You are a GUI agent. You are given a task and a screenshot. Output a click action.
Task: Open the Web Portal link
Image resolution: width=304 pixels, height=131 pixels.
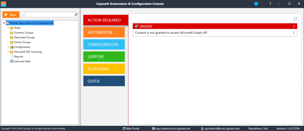131,128
